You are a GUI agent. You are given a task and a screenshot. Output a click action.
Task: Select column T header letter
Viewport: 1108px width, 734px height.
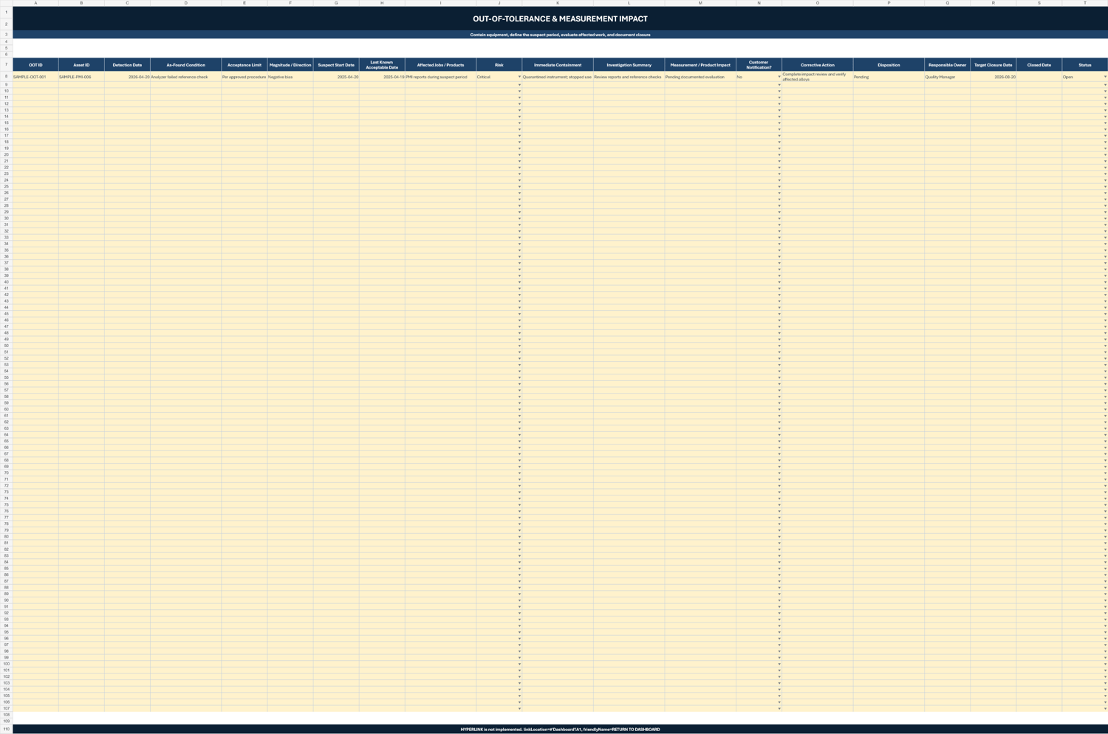pos(1084,3)
